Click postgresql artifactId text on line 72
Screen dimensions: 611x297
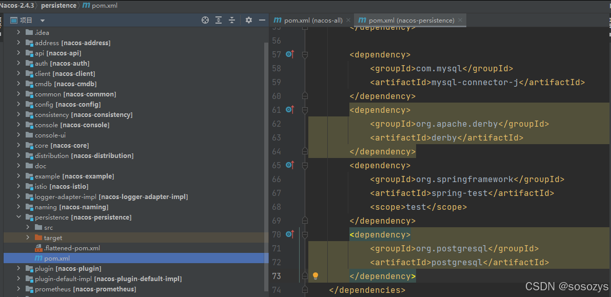pos(457,262)
